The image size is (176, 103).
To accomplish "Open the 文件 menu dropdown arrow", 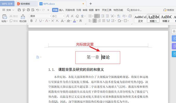I will click(13, 10).
